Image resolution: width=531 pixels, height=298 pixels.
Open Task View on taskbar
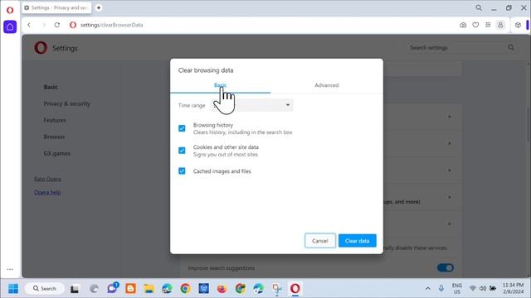(x=75, y=289)
